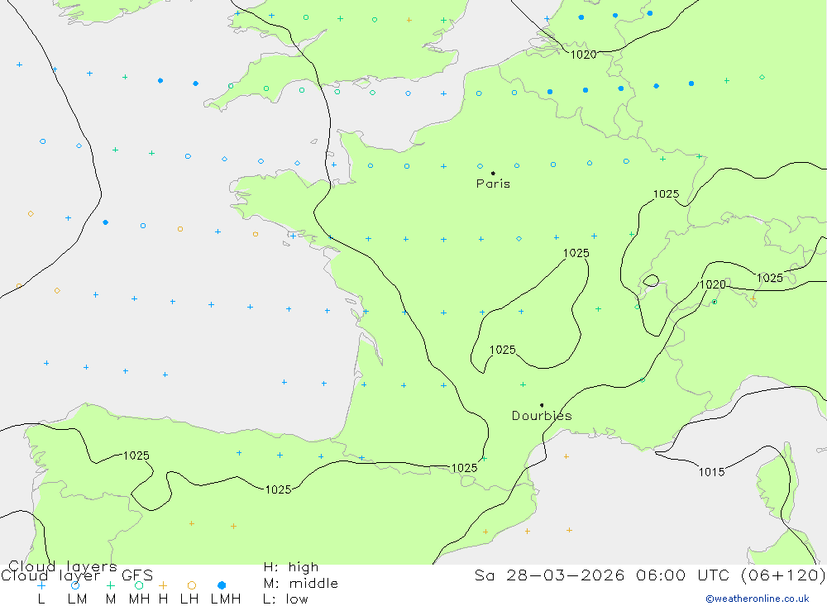This screenshot has width=827, height=606.
Task: Click the 06:00 UTC (06+120) time text
Action: click(x=730, y=575)
